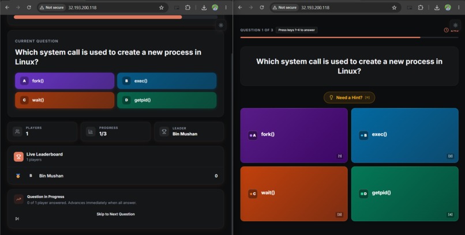Open extensions puzzle icon in left browser
This screenshot has width=465, height=235.
187,7
